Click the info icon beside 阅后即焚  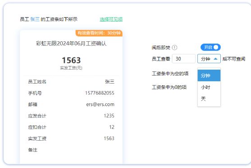point(174,47)
